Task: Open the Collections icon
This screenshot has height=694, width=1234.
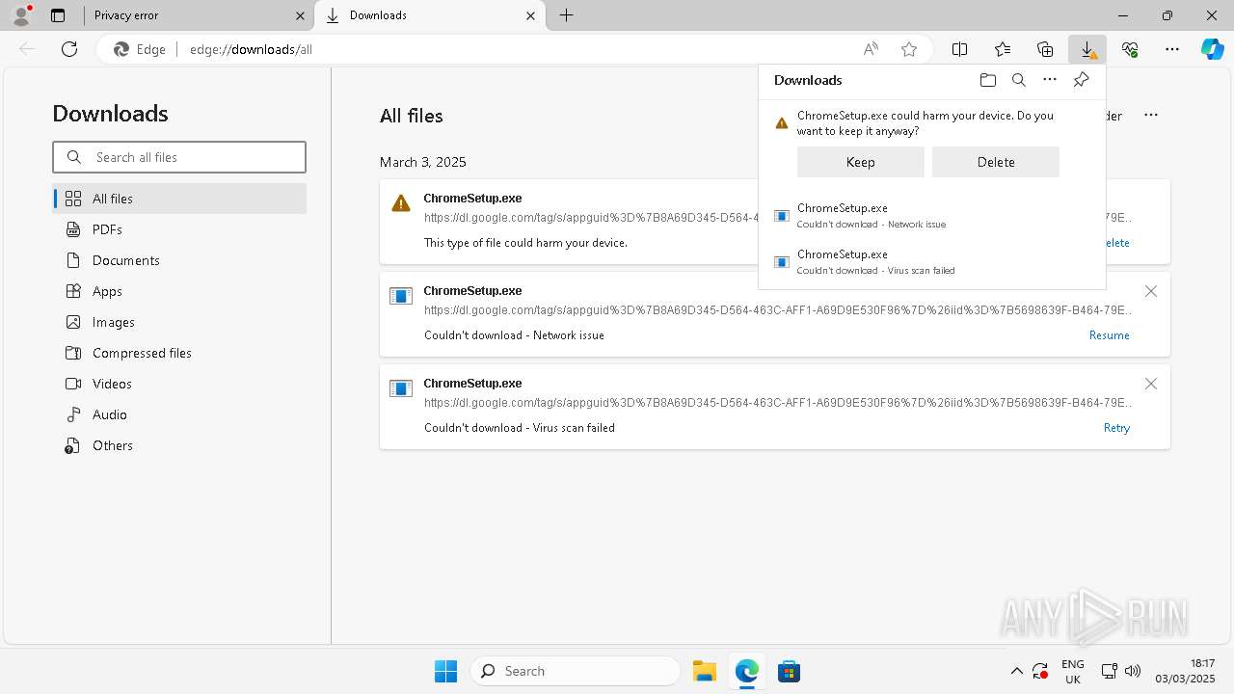Action: [1045, 49]
